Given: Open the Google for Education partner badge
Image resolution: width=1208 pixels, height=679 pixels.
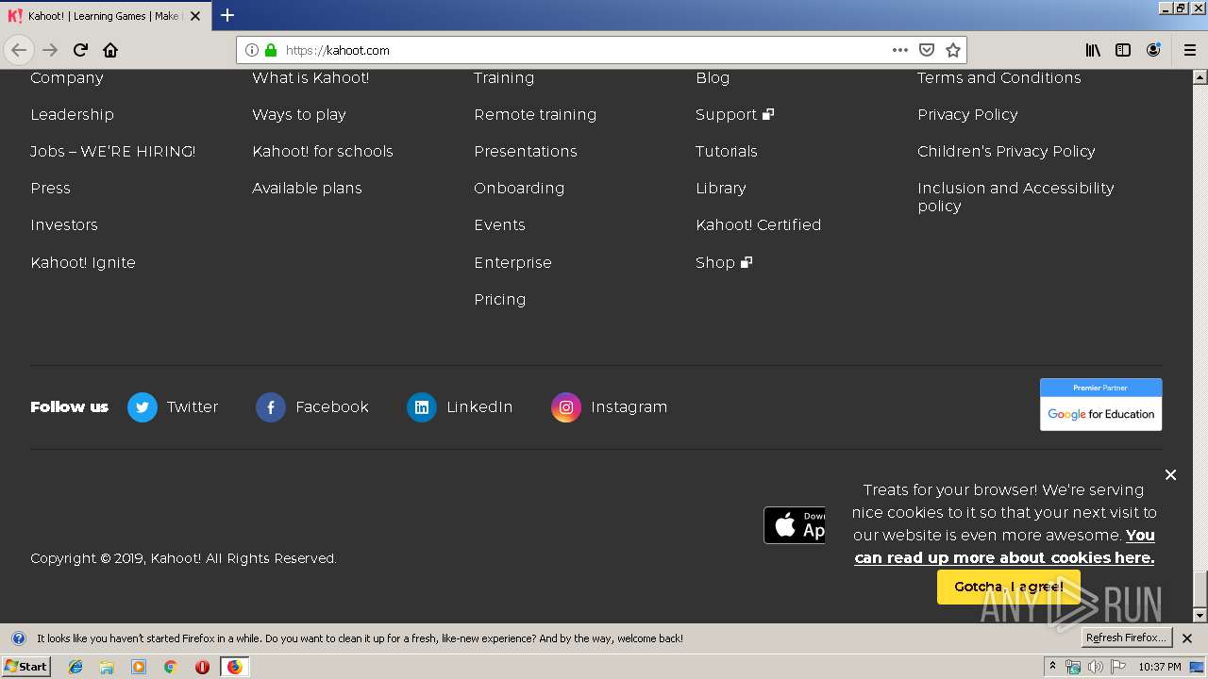Looking at the screenshot, I should click(1100, 405).
